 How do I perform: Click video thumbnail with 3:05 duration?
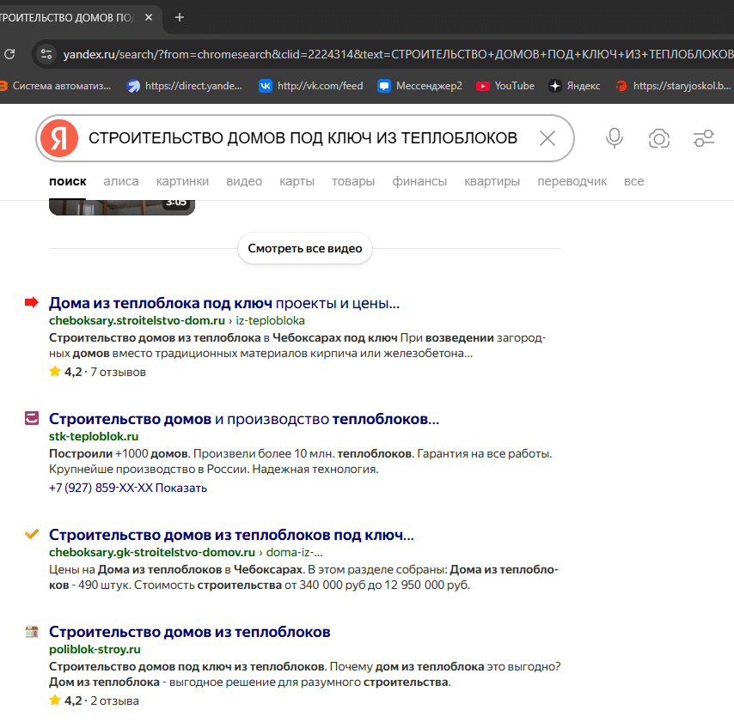[x=121, y=205]
